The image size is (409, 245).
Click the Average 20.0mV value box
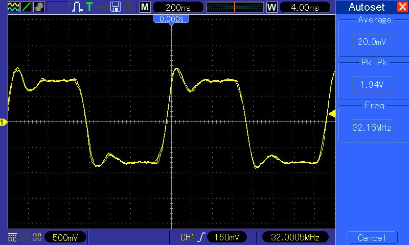pos(372,42)
